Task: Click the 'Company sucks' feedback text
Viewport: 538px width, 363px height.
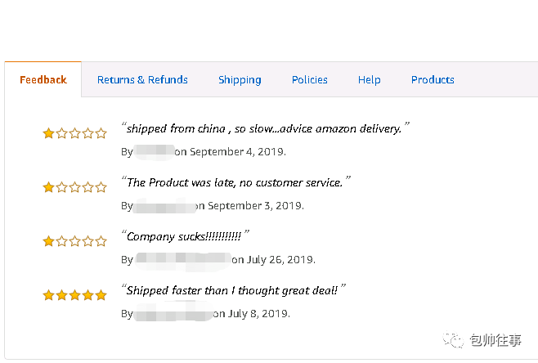Action: 186,236
